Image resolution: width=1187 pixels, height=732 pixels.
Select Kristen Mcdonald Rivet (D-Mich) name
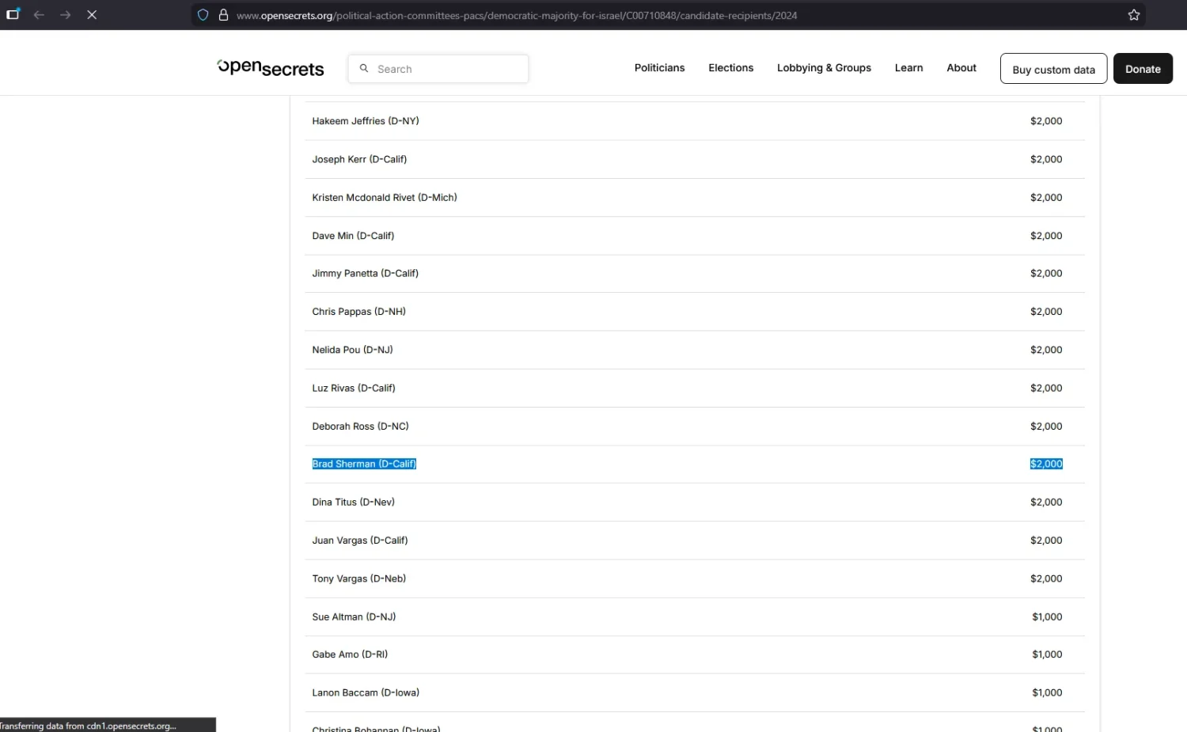tap(385, 198)
